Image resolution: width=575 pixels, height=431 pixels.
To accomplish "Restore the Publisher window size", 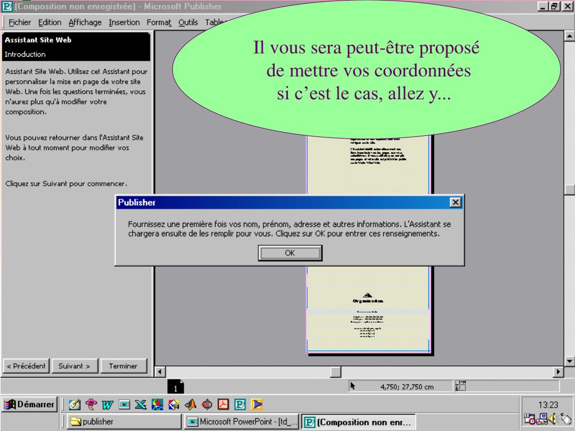I will point(554,6).
